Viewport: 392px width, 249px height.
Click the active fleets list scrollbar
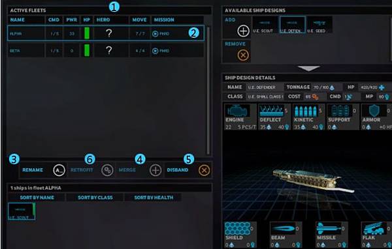208,91
